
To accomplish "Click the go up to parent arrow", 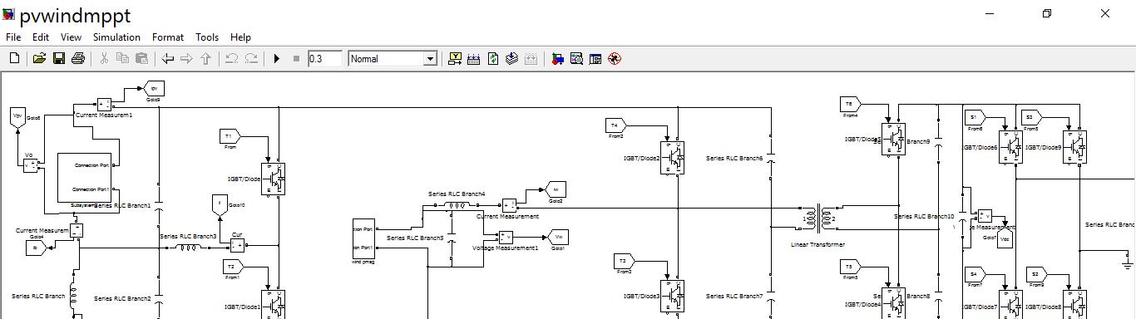I will coord(205,59).
